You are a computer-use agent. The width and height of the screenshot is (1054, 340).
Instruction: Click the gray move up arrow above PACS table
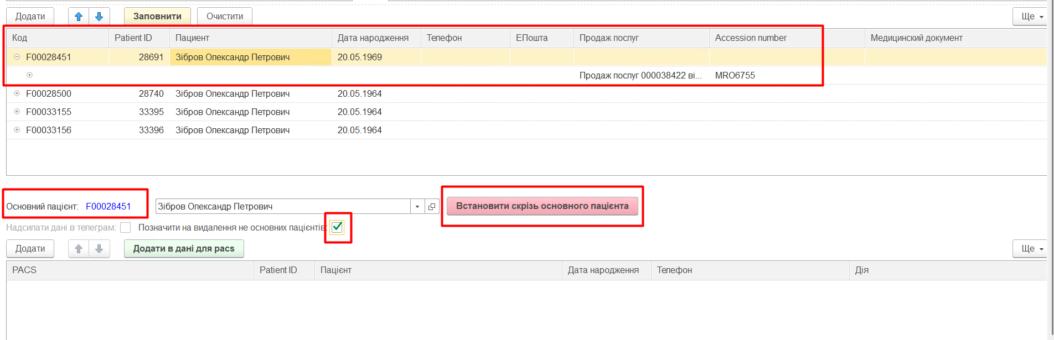click(x=79, y=249)
